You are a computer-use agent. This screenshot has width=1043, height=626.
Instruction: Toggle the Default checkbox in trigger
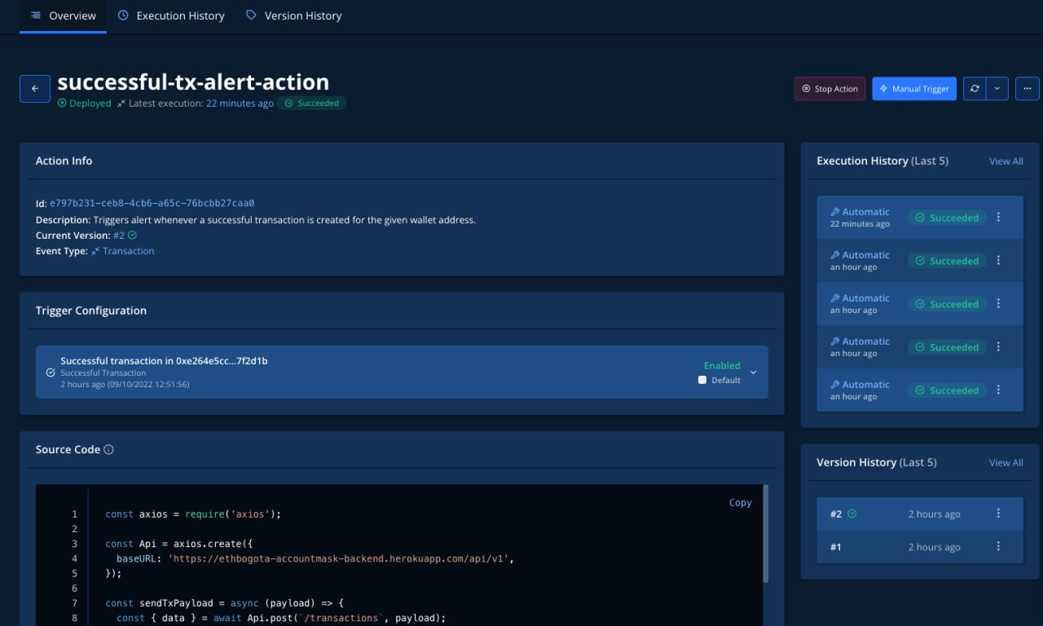[x=702, y=380]
